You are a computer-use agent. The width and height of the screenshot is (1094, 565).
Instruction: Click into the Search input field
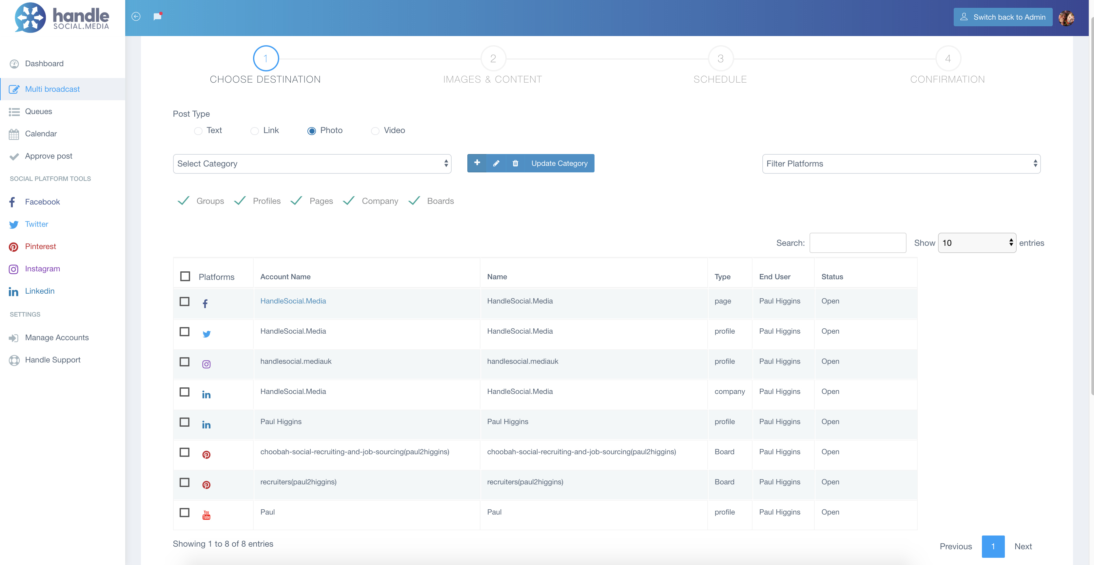(x=857, y=243)
